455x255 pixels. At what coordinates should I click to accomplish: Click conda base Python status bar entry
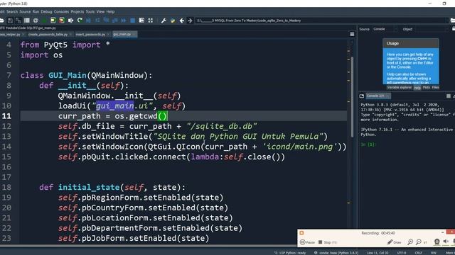point(336,253)
